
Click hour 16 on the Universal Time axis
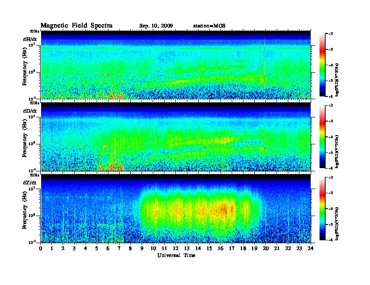(221, 248)
